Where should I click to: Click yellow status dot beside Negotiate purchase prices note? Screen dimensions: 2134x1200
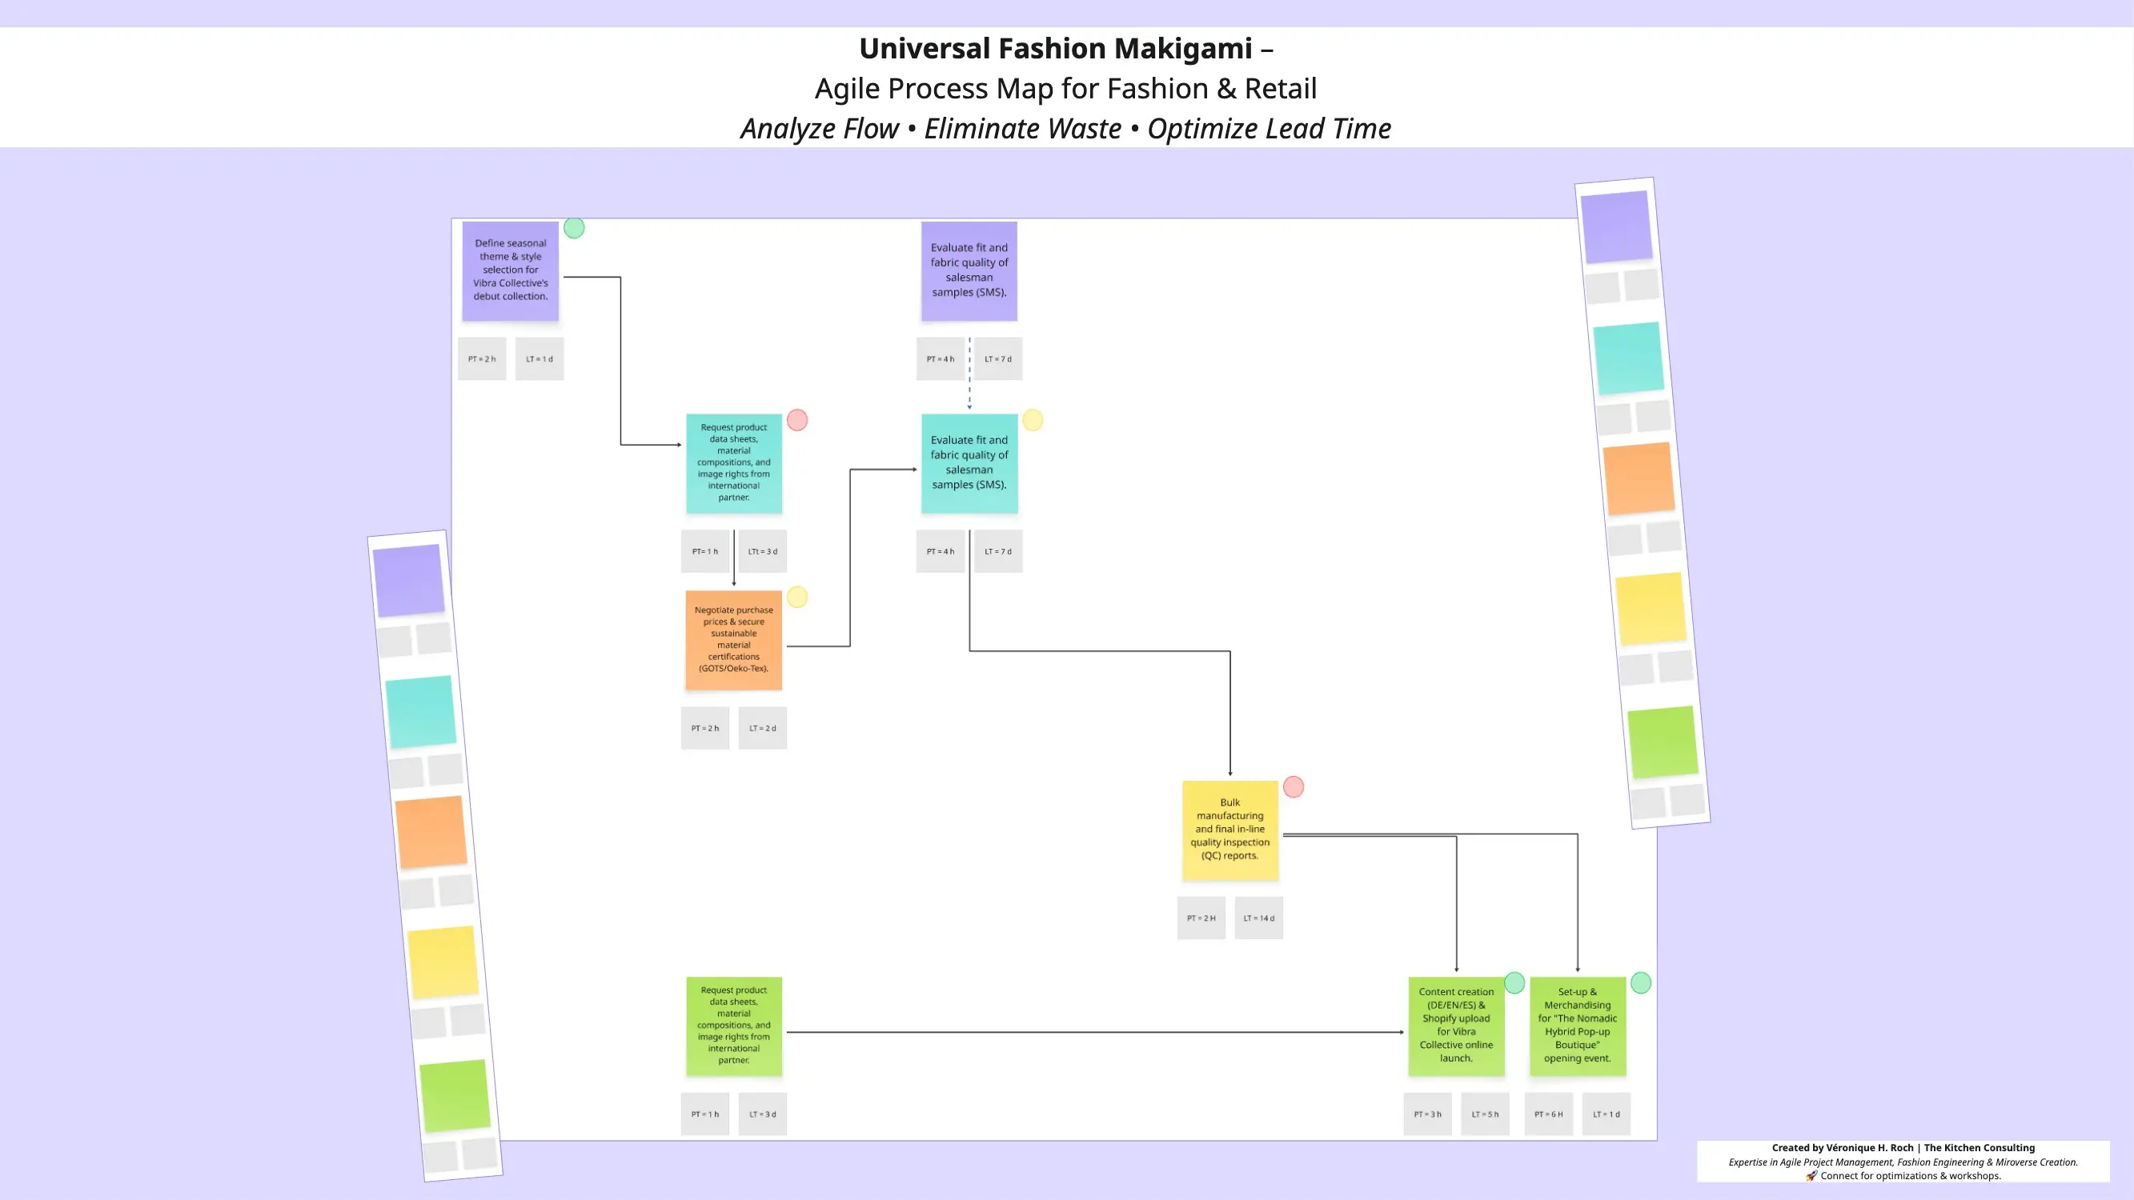click(797, 597)
